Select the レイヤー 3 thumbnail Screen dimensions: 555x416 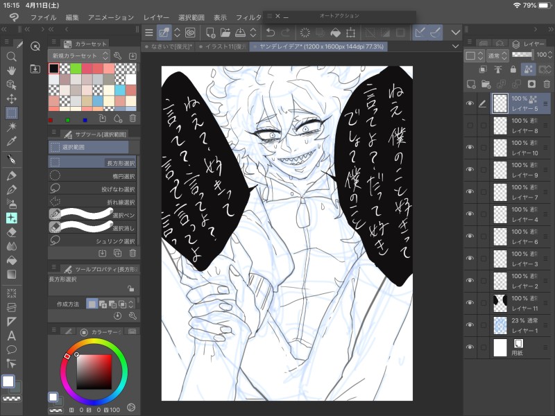[500, 259]
